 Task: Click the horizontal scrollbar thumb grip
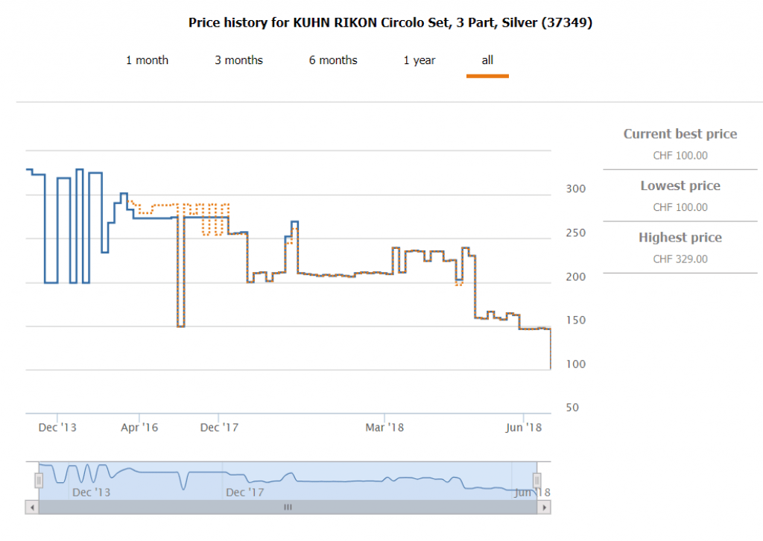tap(288, 507)
